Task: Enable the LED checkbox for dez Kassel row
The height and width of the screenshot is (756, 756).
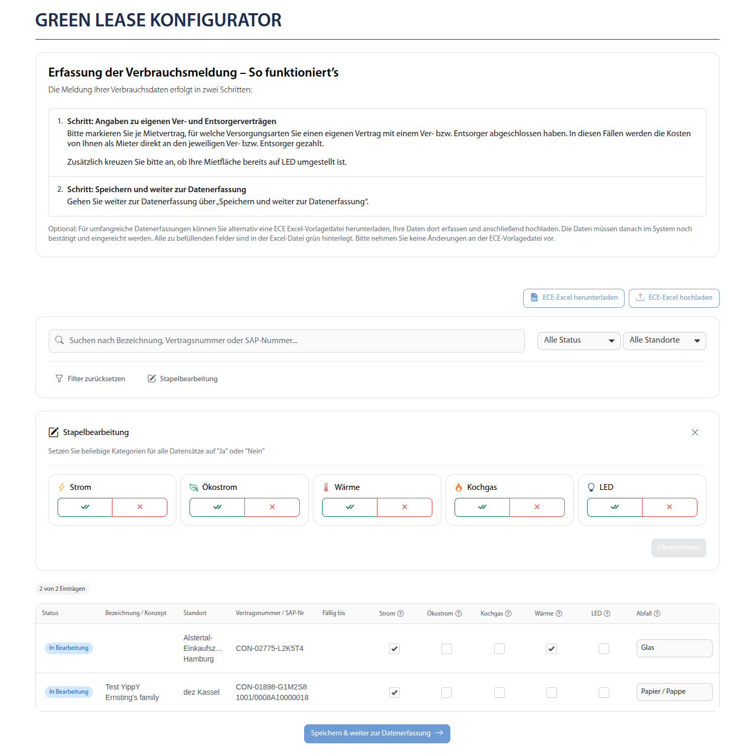Action: [604, 692]
